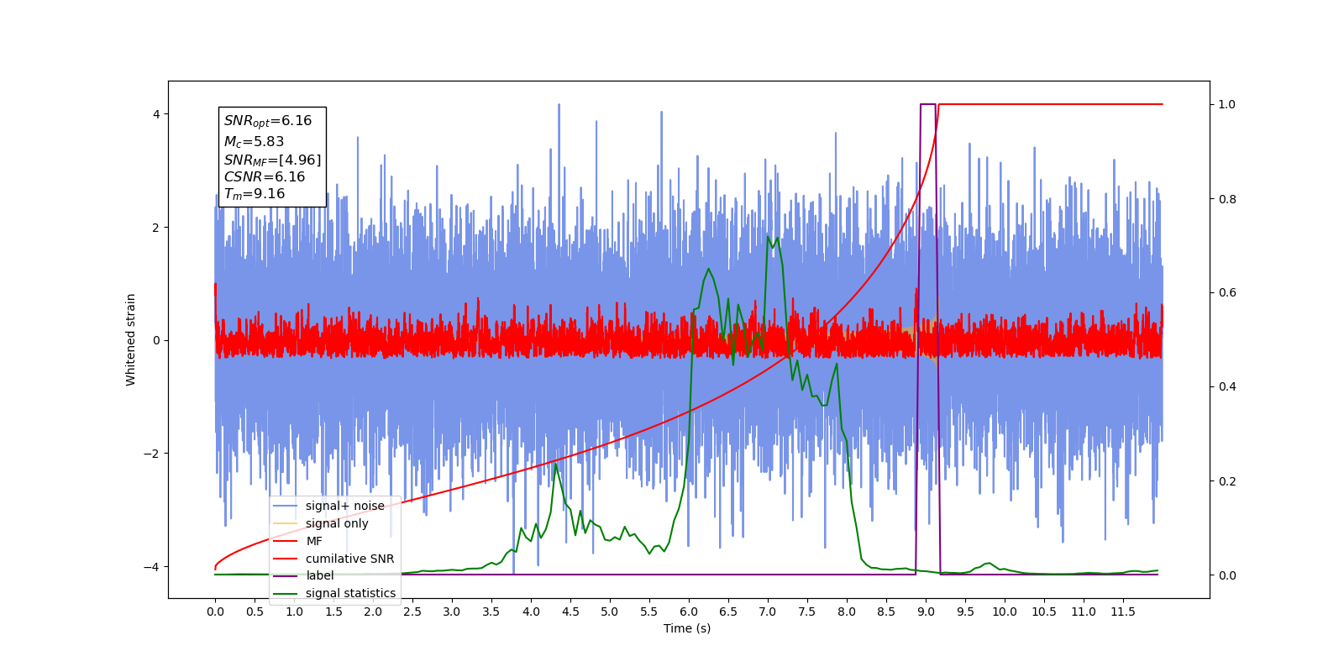Screen dimensions: 1344x672
Task: Click the x-axis tick label 2.5
Action: [x=412, y=612]
